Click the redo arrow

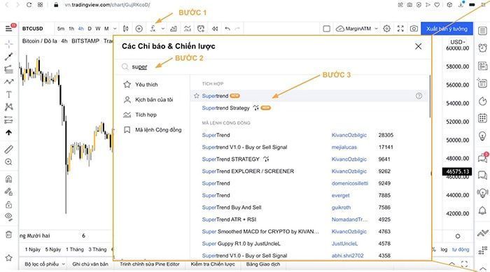pyautogui.click(x=237, y=29)
